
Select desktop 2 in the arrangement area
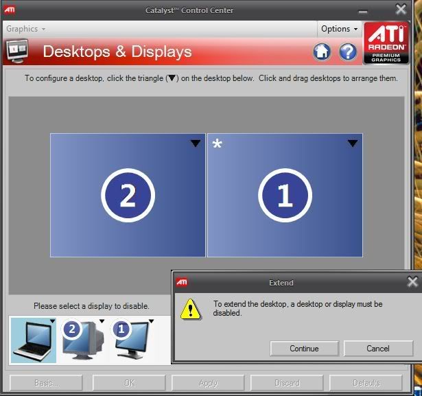point(128,195)
